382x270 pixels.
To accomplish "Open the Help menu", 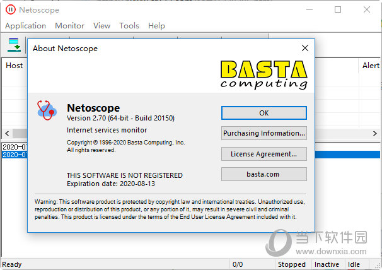I will [x=156, y=26].
